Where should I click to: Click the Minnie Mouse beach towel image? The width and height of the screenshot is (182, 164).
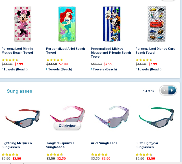tap(23, 24)
